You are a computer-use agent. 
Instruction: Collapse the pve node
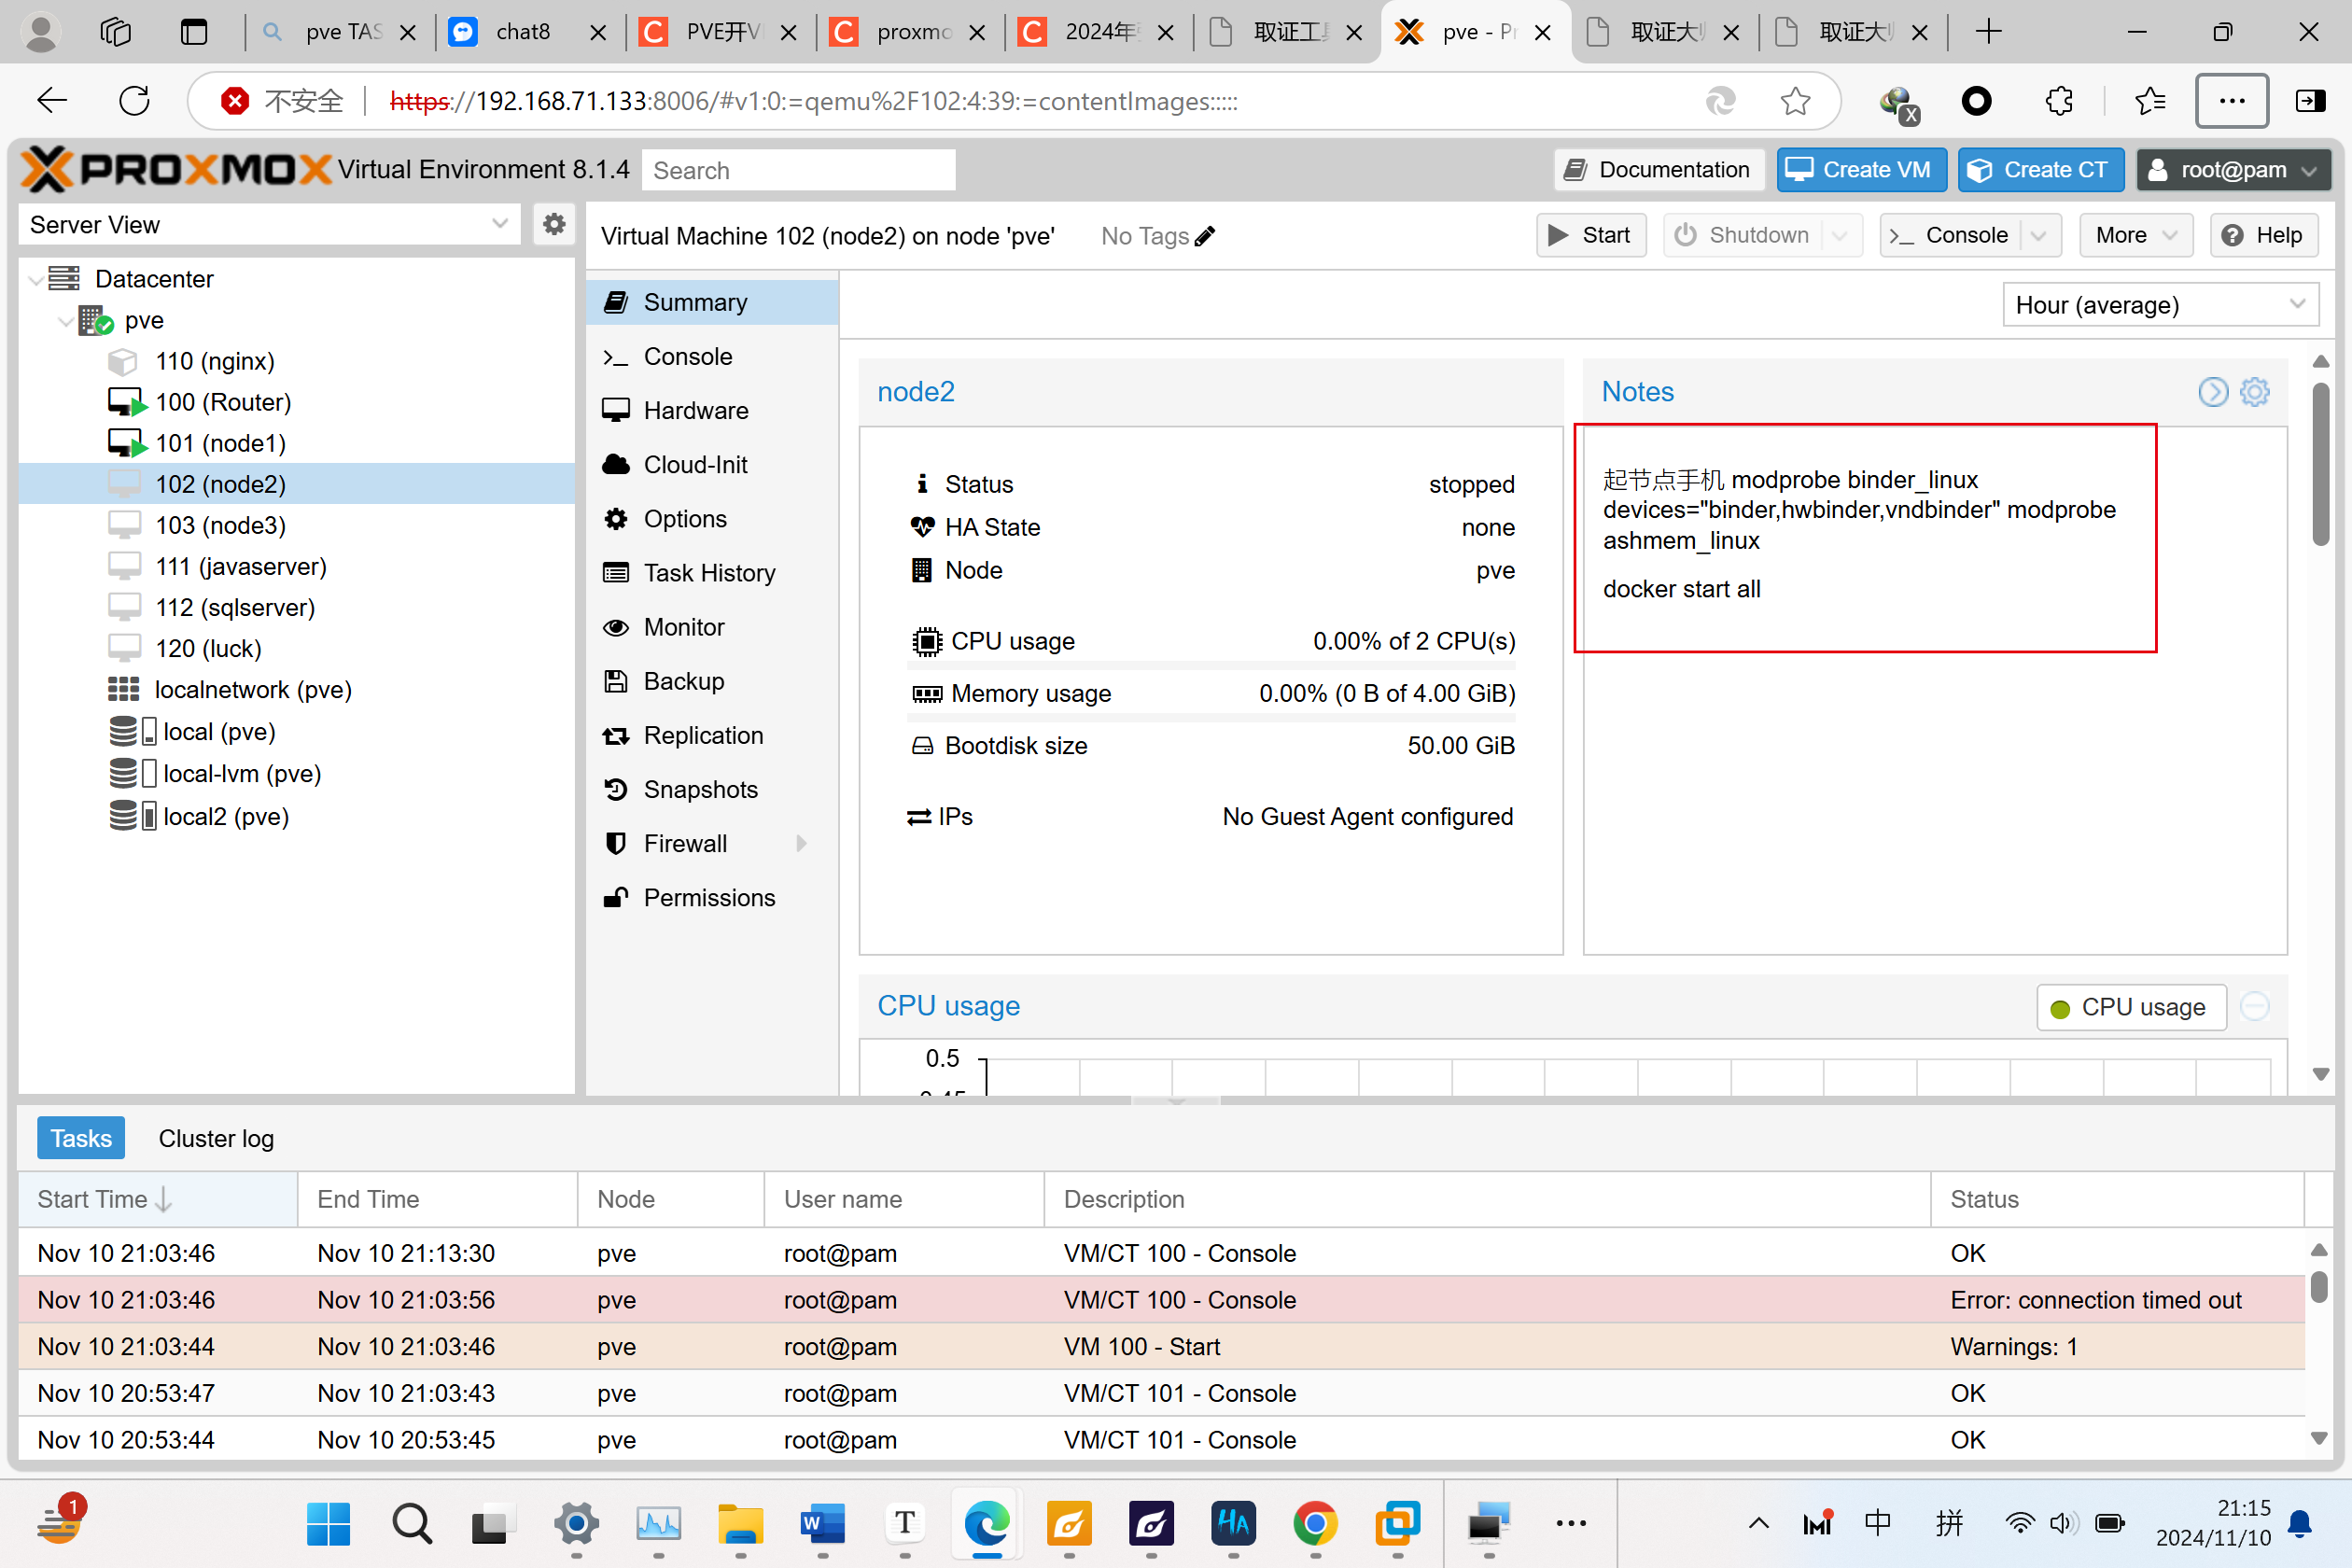65,320
